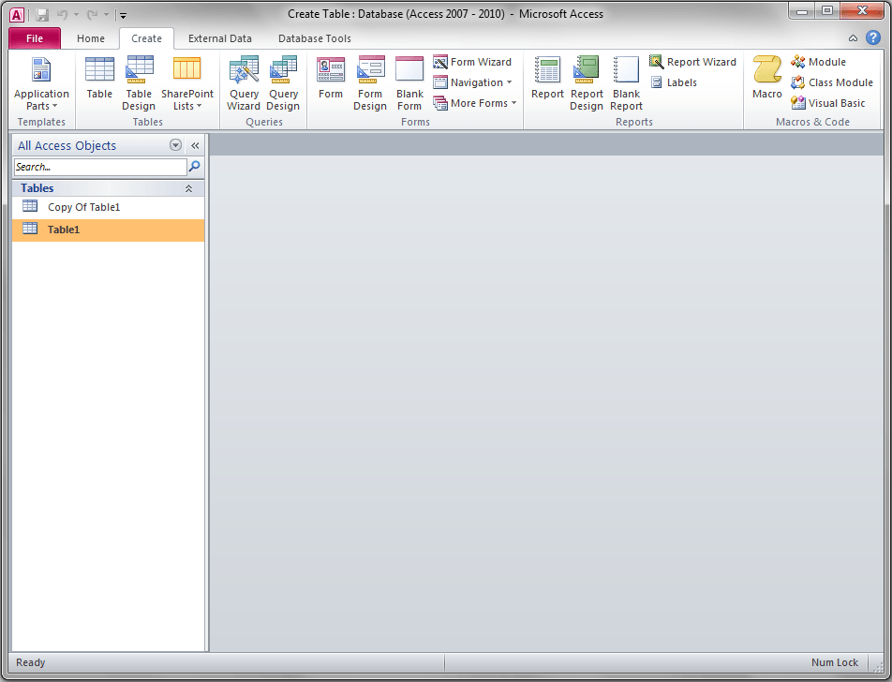Open the Database Tools tab

(x=315, y=38)
